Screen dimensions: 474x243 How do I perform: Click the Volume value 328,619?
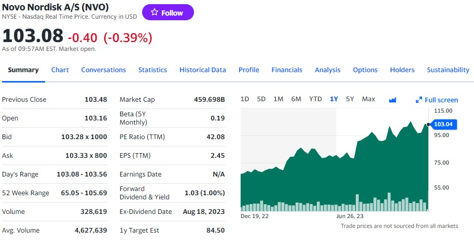pos(93,211)
